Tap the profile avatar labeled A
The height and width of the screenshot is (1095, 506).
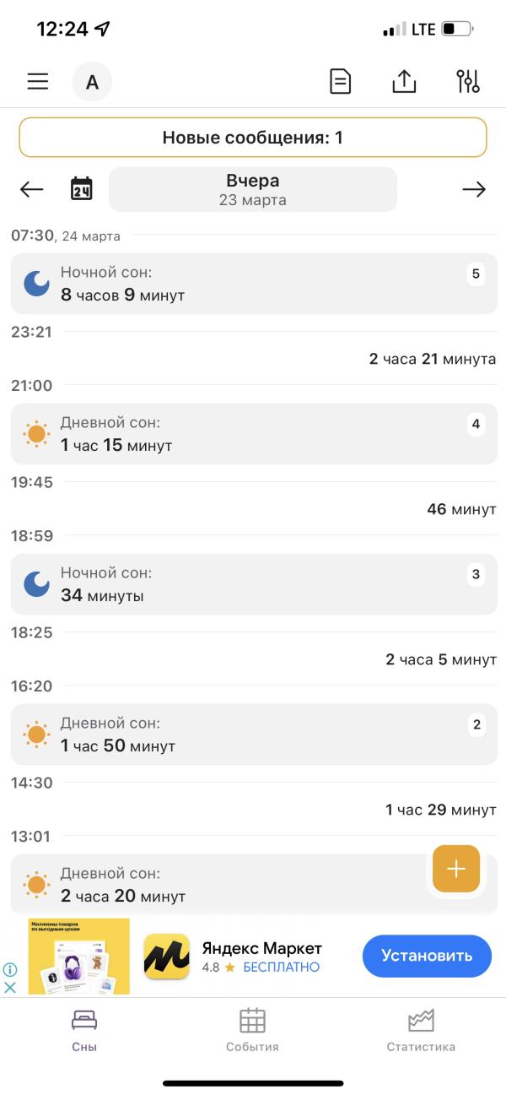pyautogui.click(x=92, y=82)
